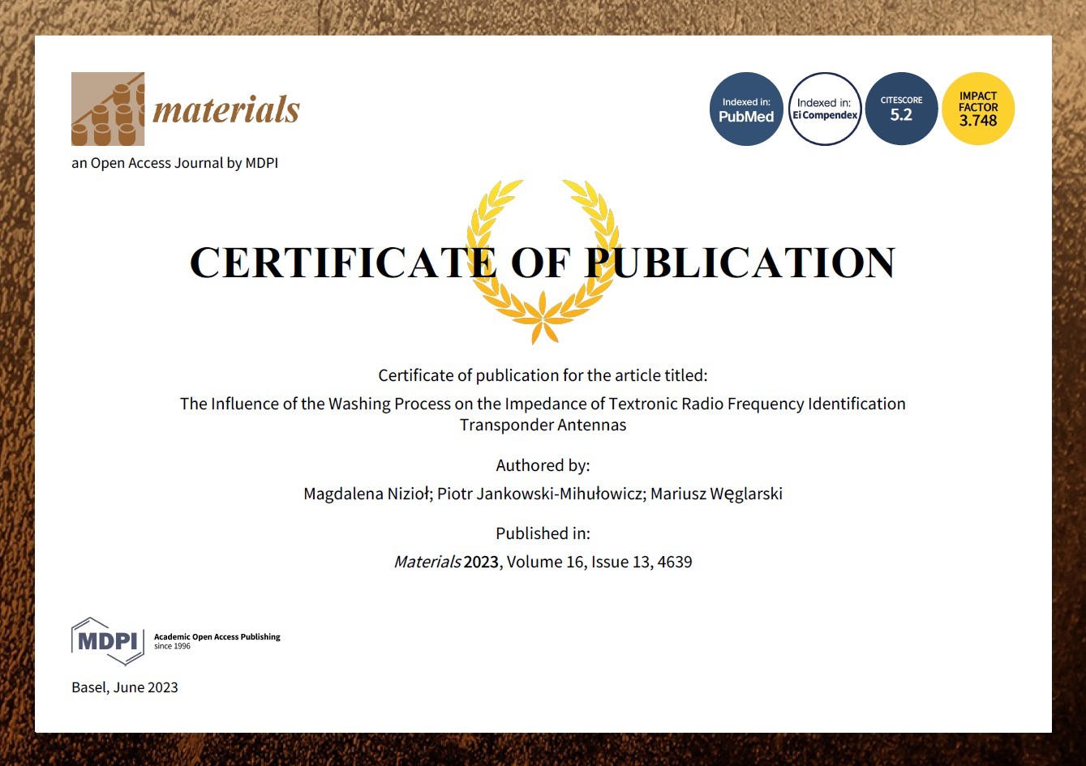The width and height of the screenshot is (1086, 766).
Task: Click the yellow Impact Factor 3.748 badge
Action: 978,109
